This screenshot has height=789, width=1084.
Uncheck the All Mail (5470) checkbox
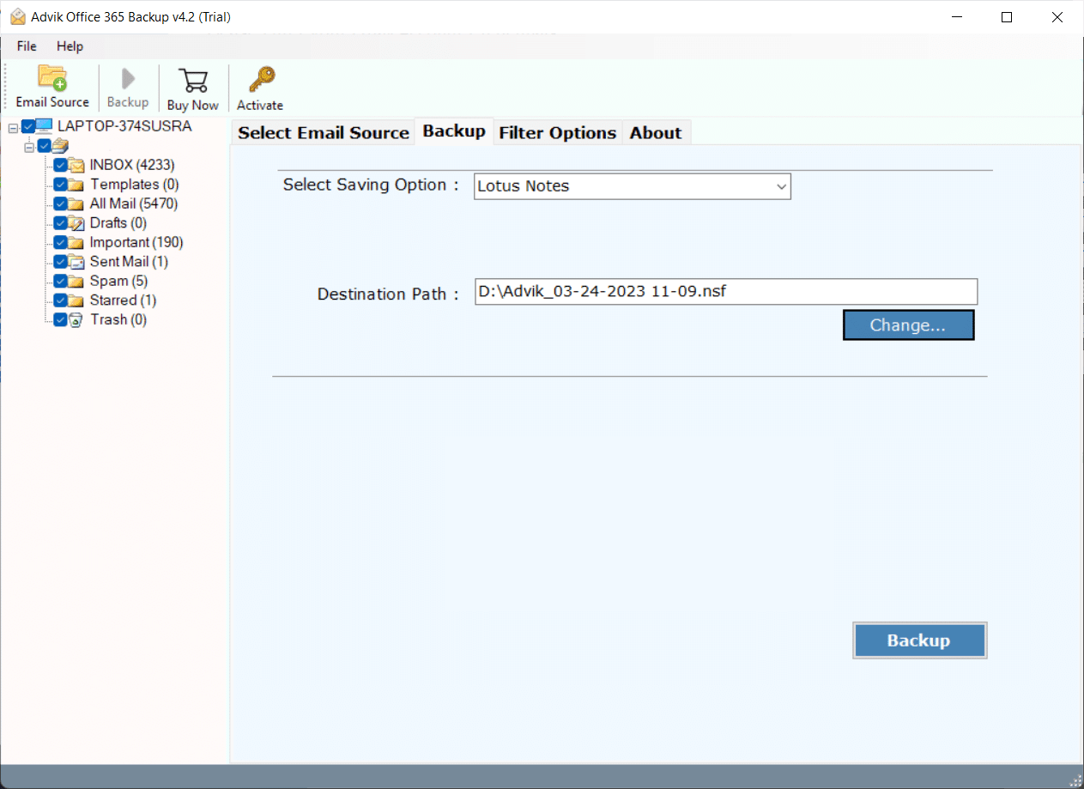[x=60, y=203]
